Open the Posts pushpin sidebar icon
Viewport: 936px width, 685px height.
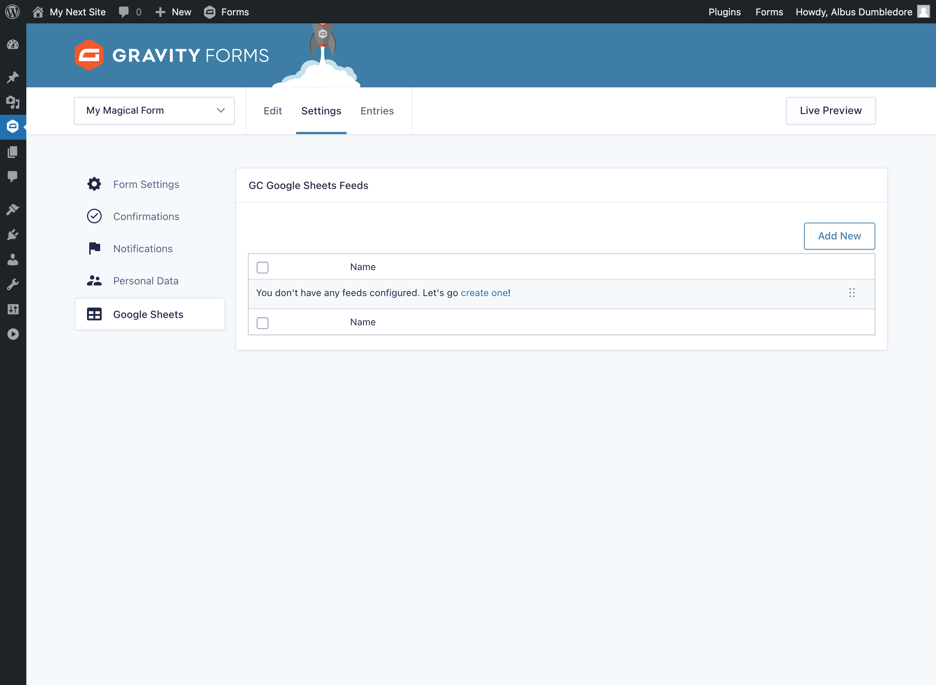click(x=13, y=77)
